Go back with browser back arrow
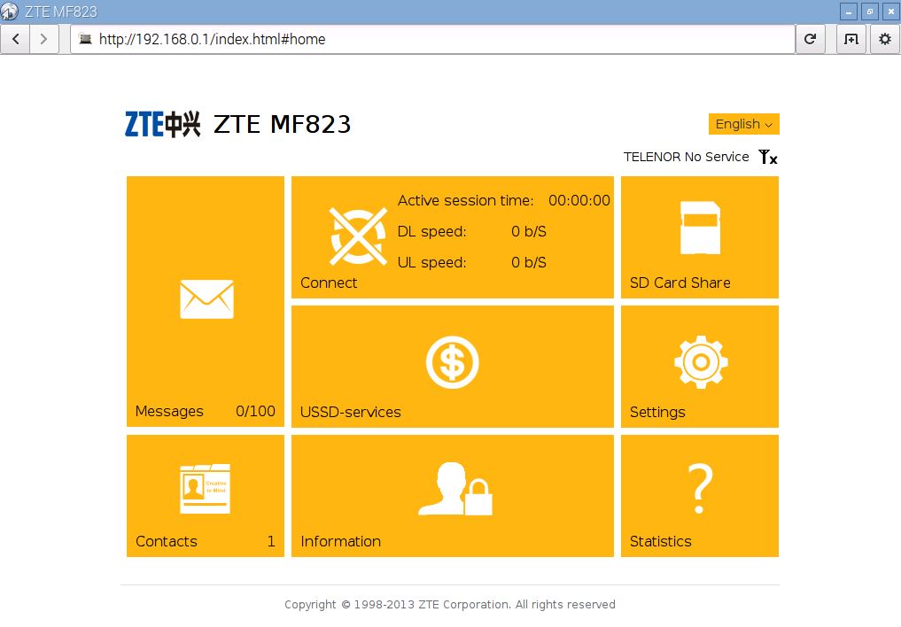This screenshot has height=627, width=901. pos(16,39)
